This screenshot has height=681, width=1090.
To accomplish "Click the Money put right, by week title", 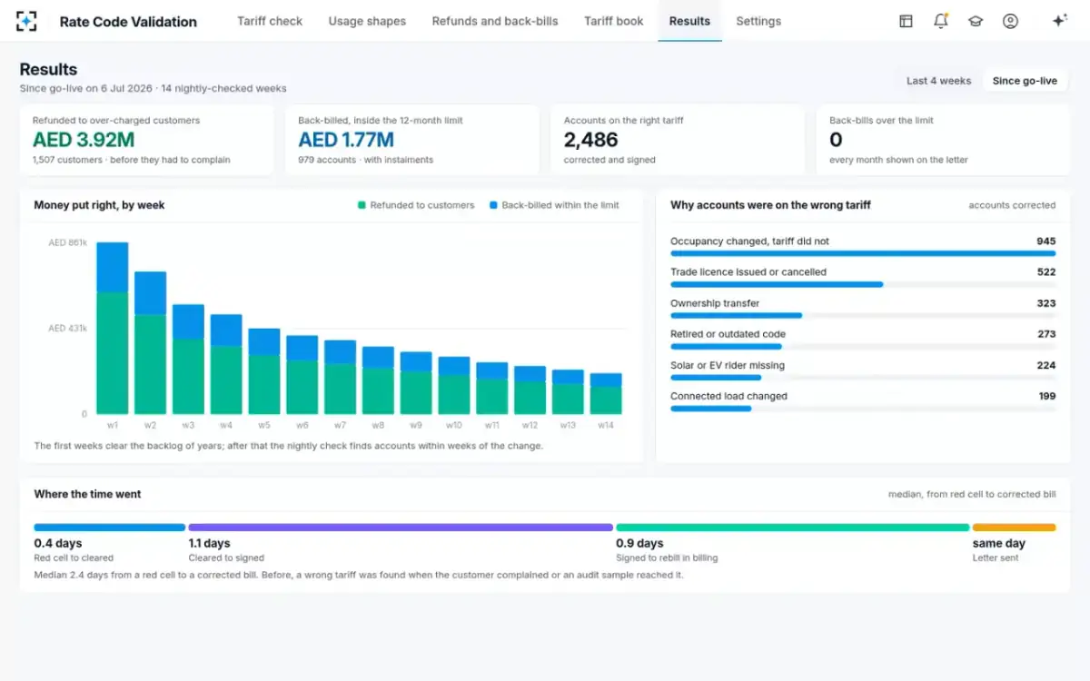I will point(99,205).
